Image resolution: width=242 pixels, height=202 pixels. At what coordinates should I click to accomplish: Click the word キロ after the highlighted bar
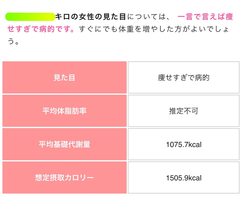pos(63,17)
